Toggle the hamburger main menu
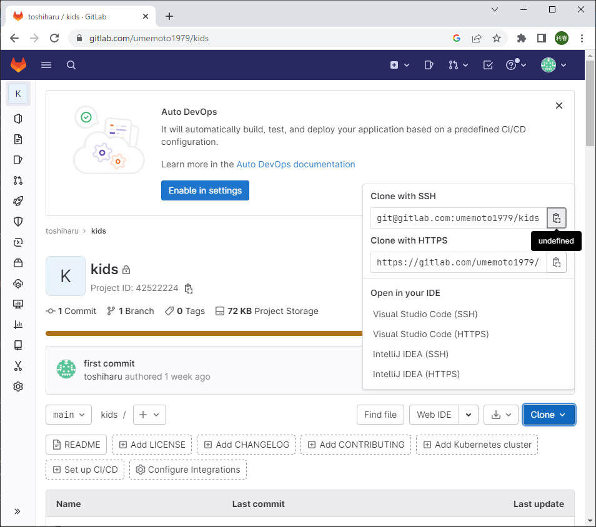 point(46,65)
